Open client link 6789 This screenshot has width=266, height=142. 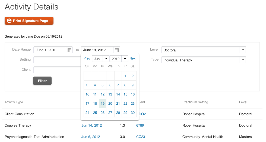tap(140, 126)
